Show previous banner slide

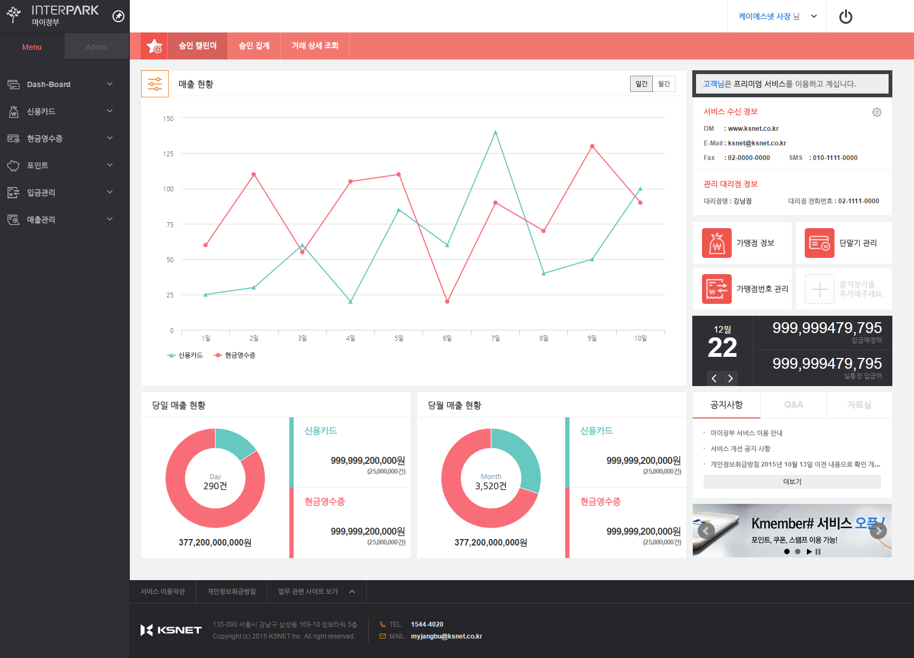[706, 530]
